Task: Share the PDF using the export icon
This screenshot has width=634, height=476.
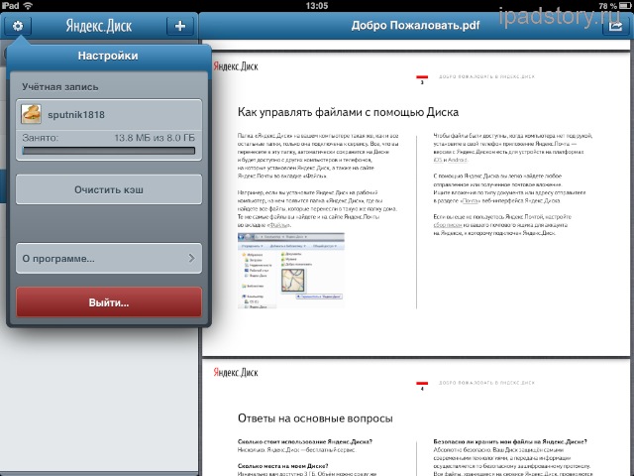Action: click(615, 27)
